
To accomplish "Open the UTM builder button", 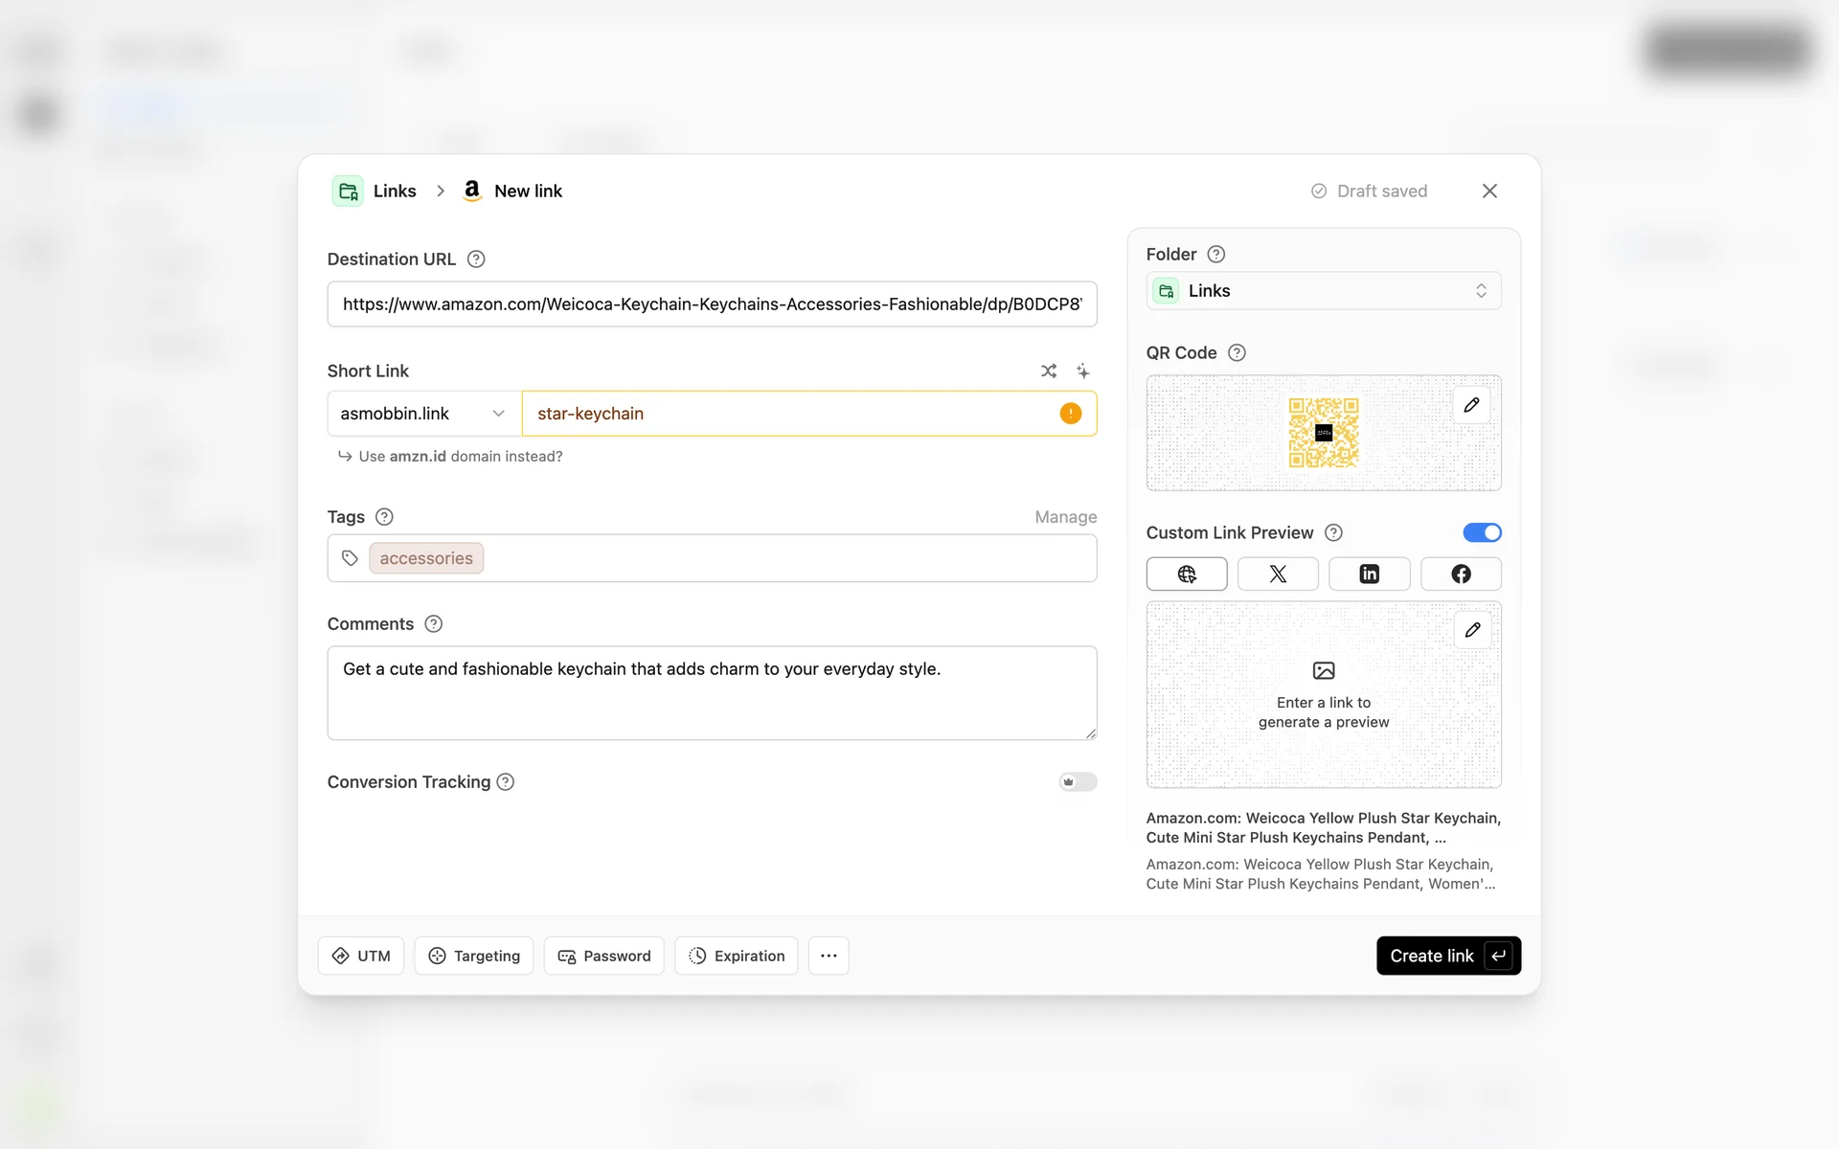I will click(361, 956).
